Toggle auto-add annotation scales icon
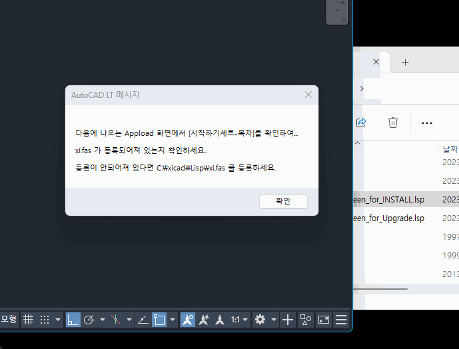Viewport: 459px width, 349px height. pos(204,320)
